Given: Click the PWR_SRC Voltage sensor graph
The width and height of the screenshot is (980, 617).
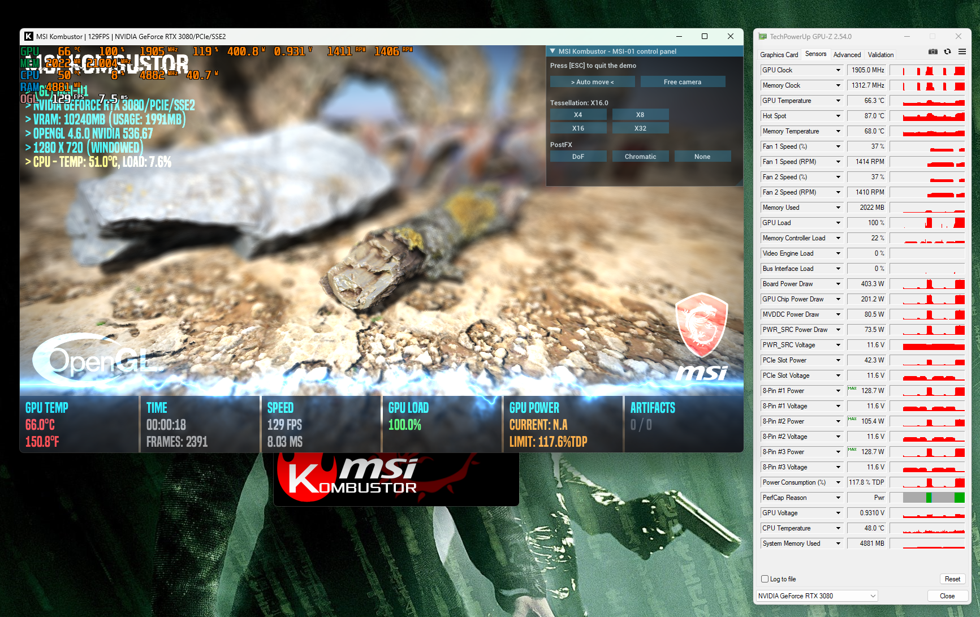Looking at the screenshot, I should [927, 345].
